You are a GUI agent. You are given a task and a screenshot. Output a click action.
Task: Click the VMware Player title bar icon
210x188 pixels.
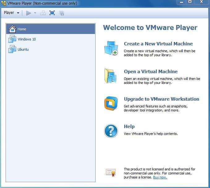pyautogui.click(x=3, y=3)
